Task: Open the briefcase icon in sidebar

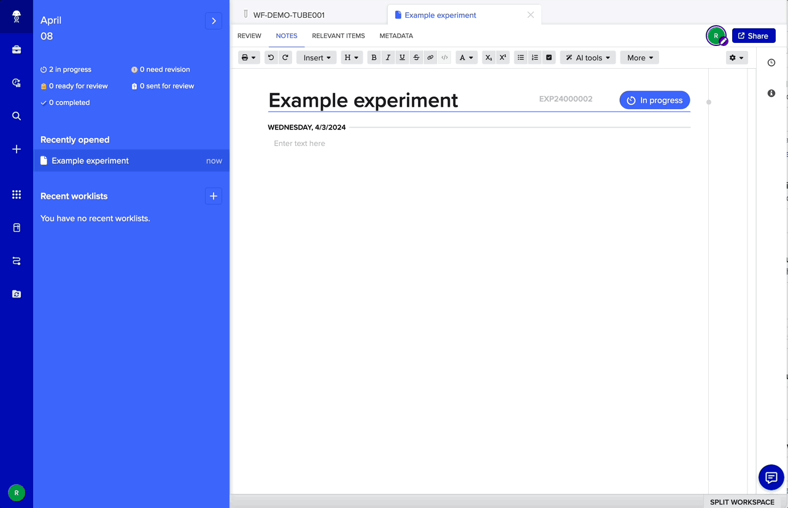Action: click(x=17, y=50)
